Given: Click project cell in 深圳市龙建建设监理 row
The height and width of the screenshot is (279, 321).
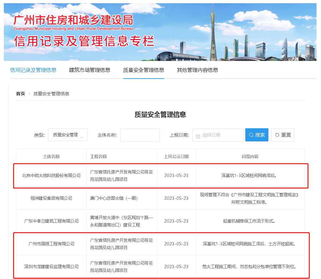Looking at the screenshot, I should pyautogui.click(x=122, y=266).
